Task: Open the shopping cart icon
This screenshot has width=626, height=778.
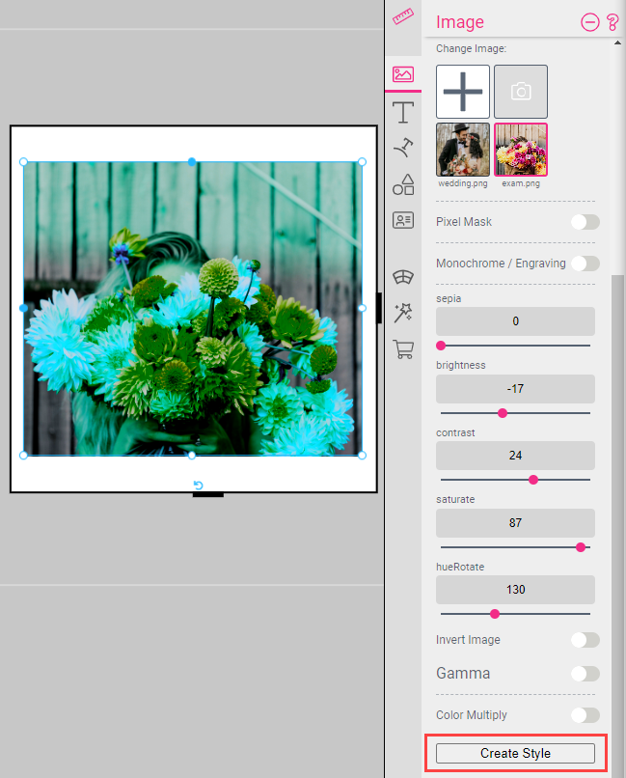Action: [x=403, y=349]
